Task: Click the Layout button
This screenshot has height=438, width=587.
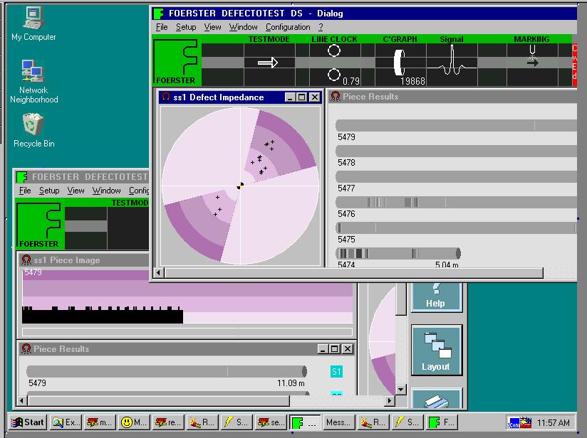Action: 437,350
